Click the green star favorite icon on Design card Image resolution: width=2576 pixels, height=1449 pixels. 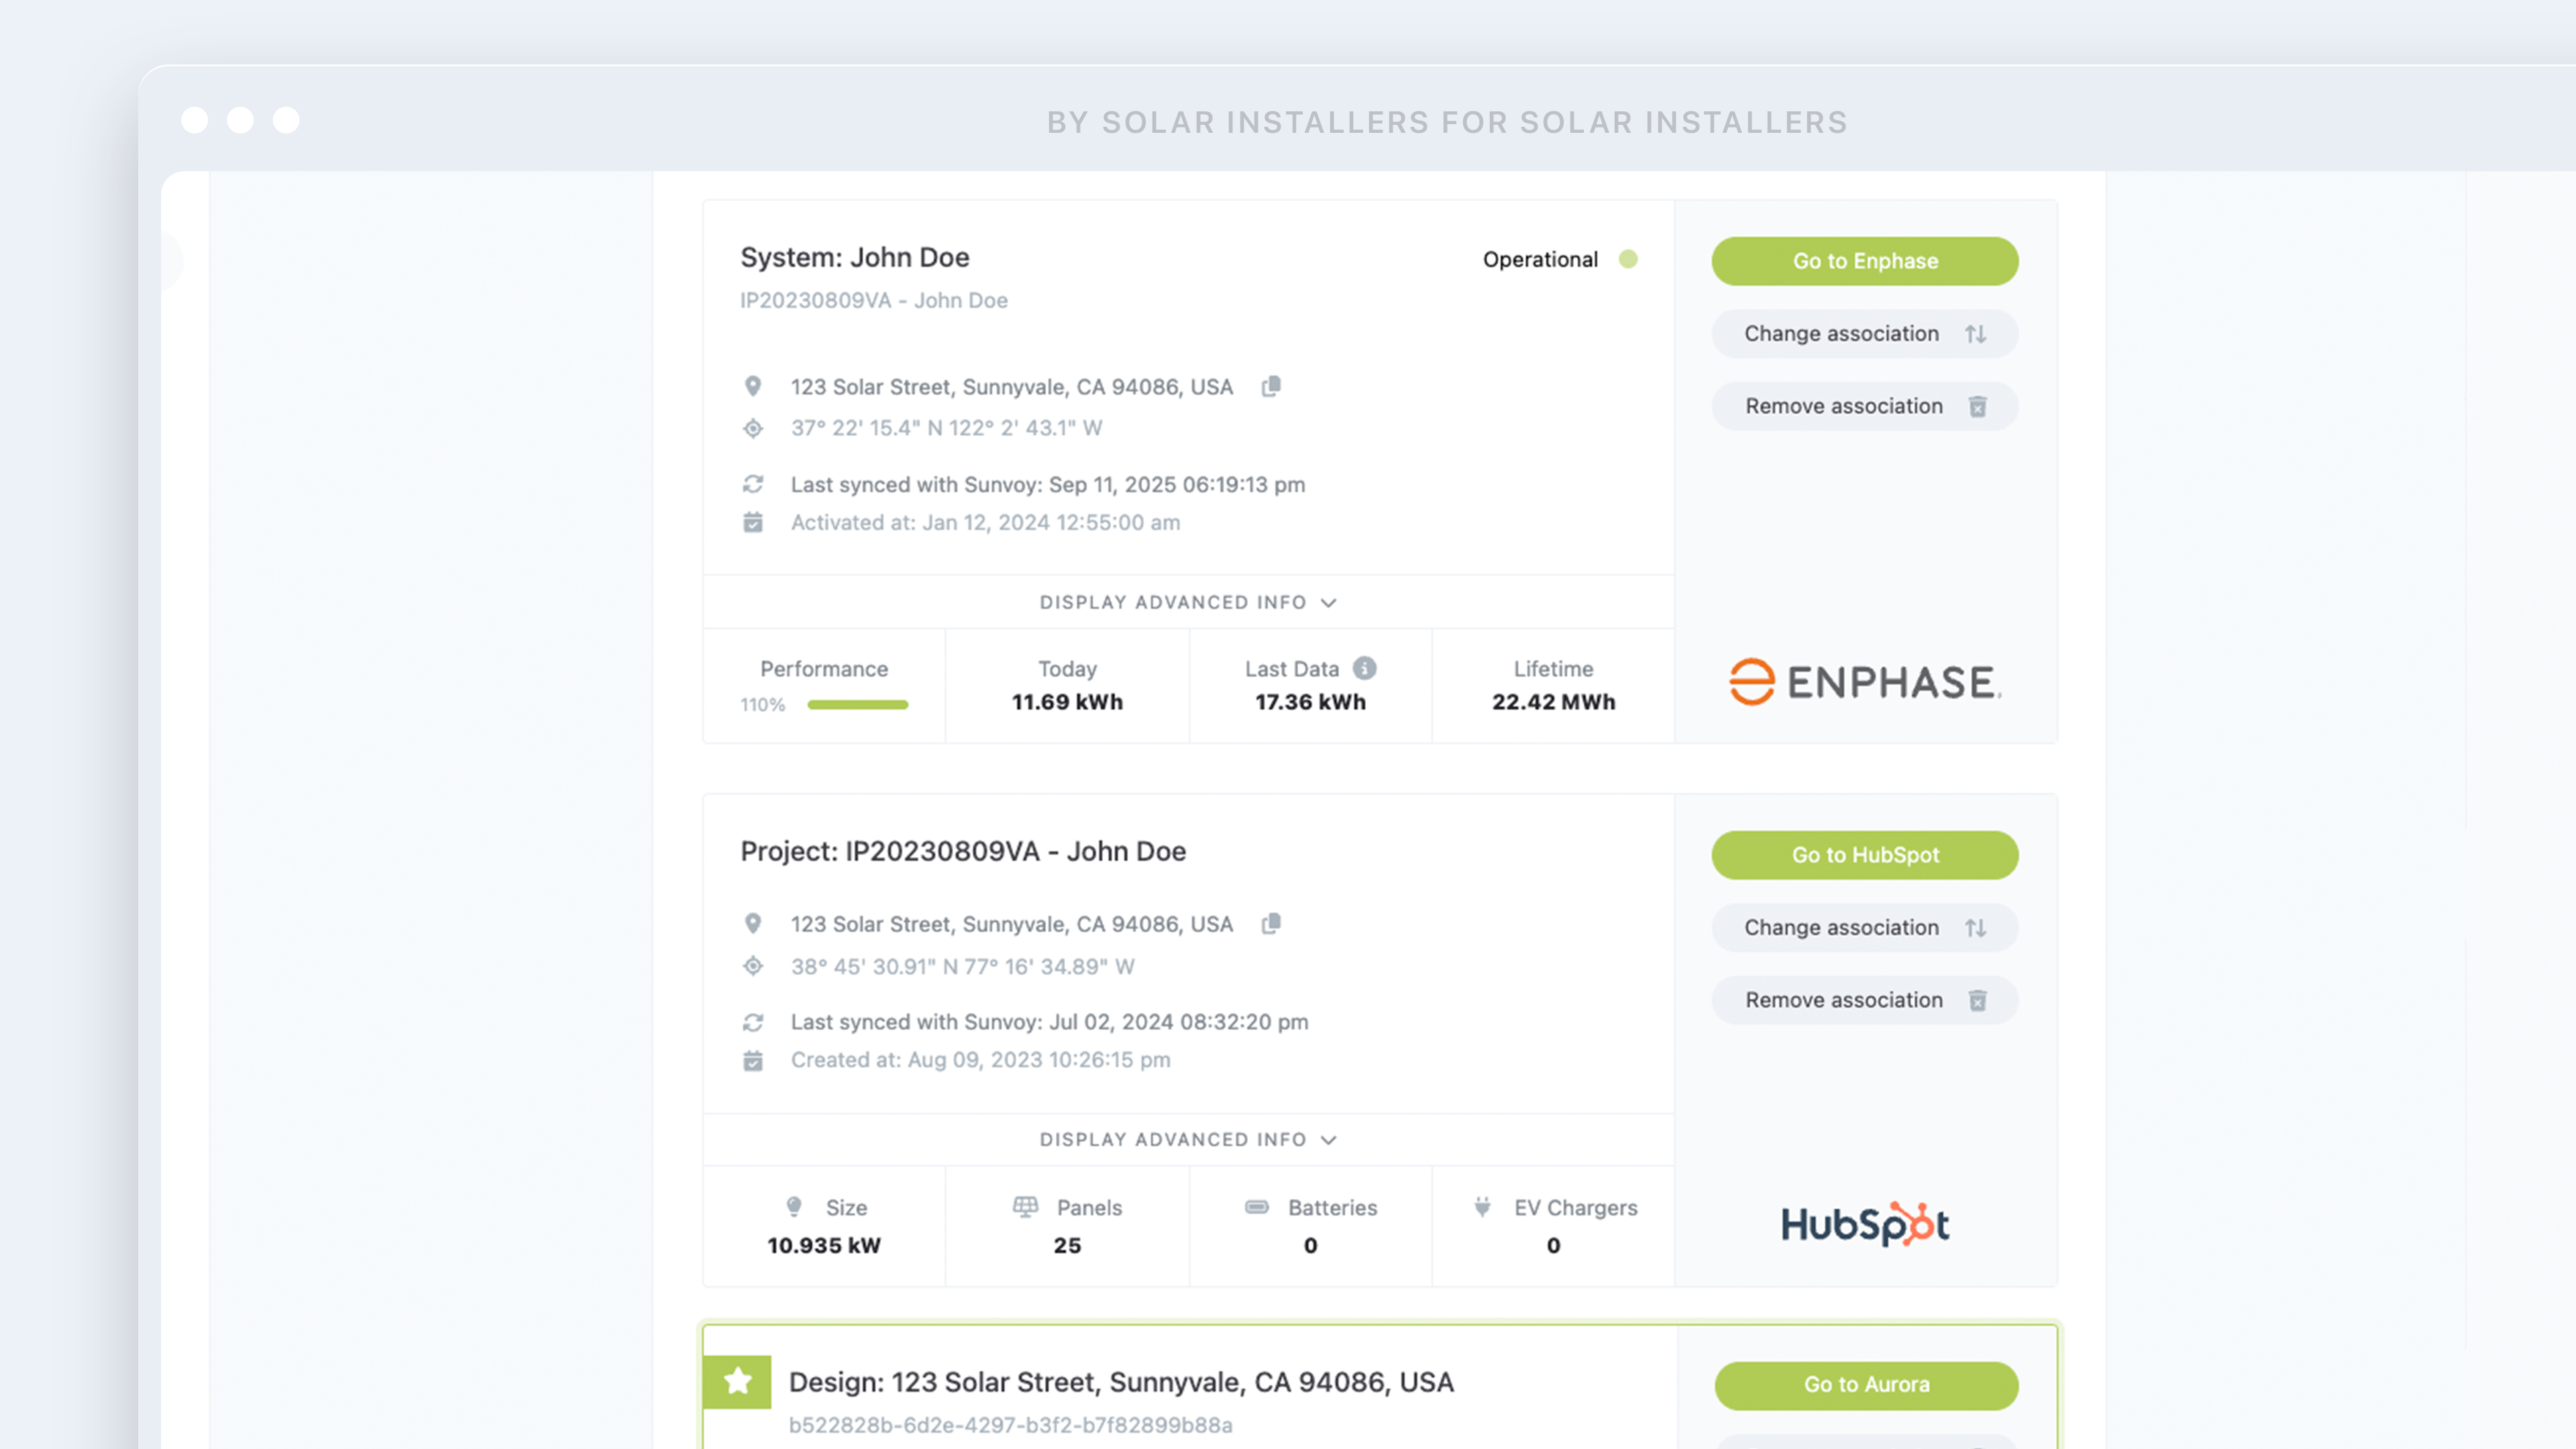[x=737, y=1382]
